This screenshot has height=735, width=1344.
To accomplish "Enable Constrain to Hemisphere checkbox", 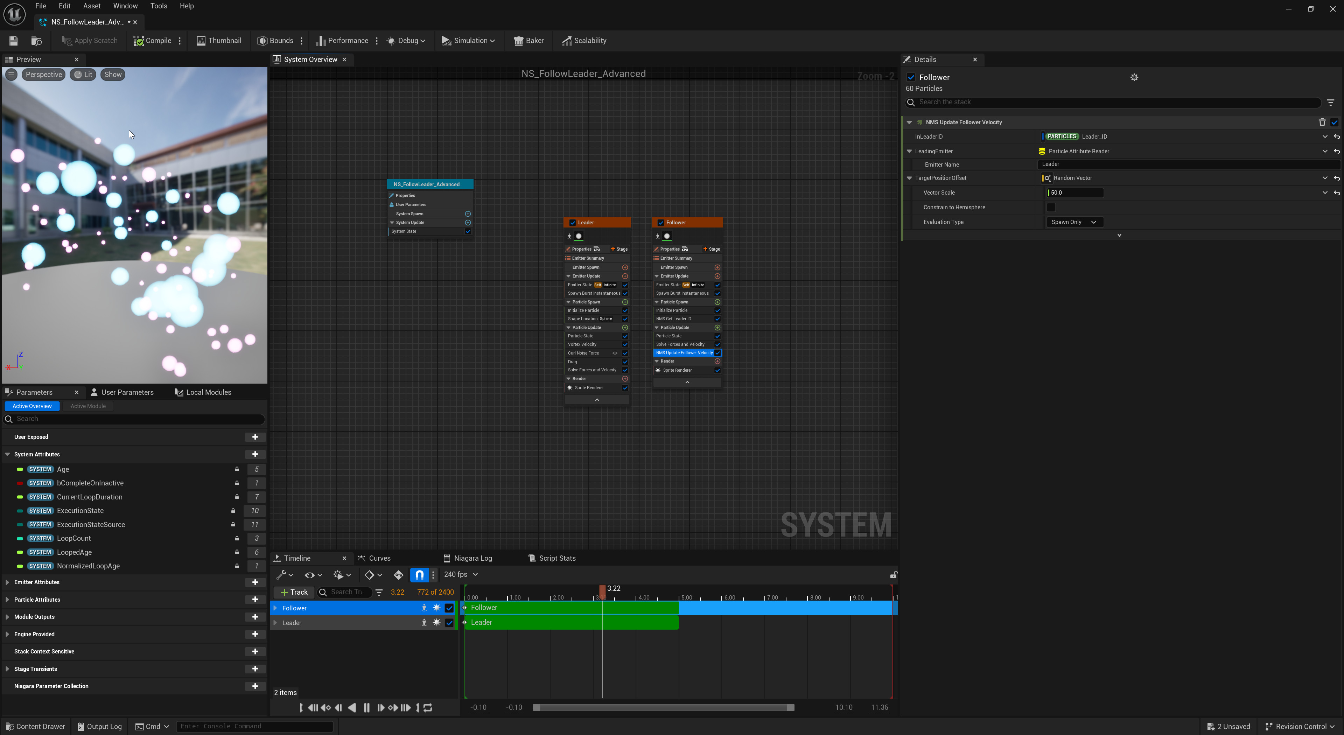I will [1051, 207].
